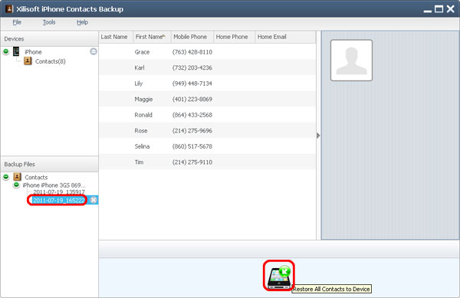Click the Contacts book icon under Backup Files
Viewport: 460px width, 298px height.
(18, 177)
